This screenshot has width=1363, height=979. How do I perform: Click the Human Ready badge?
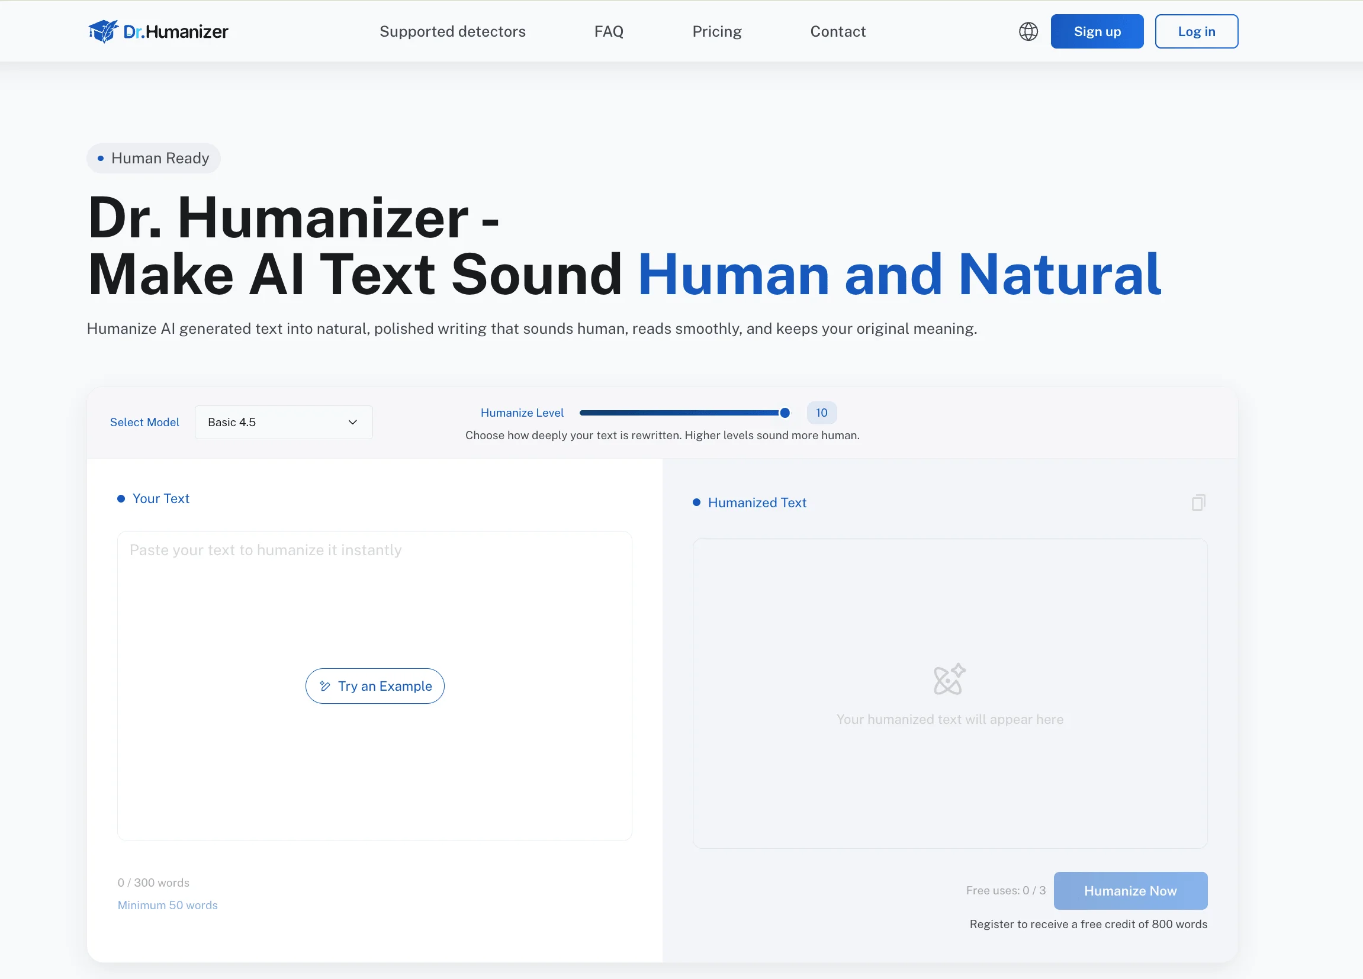point(154,159)
